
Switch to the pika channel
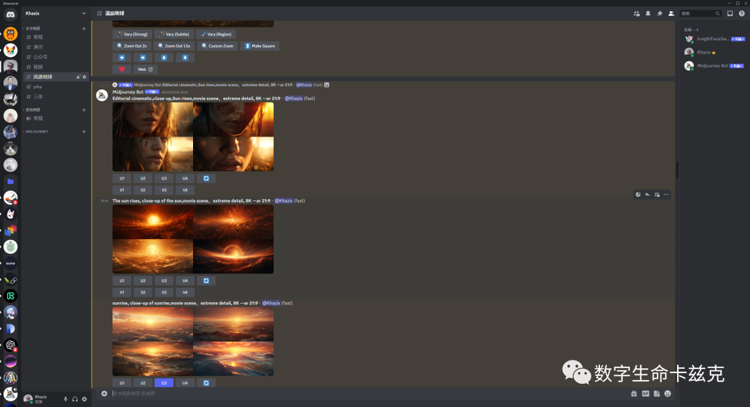(37, 87)
